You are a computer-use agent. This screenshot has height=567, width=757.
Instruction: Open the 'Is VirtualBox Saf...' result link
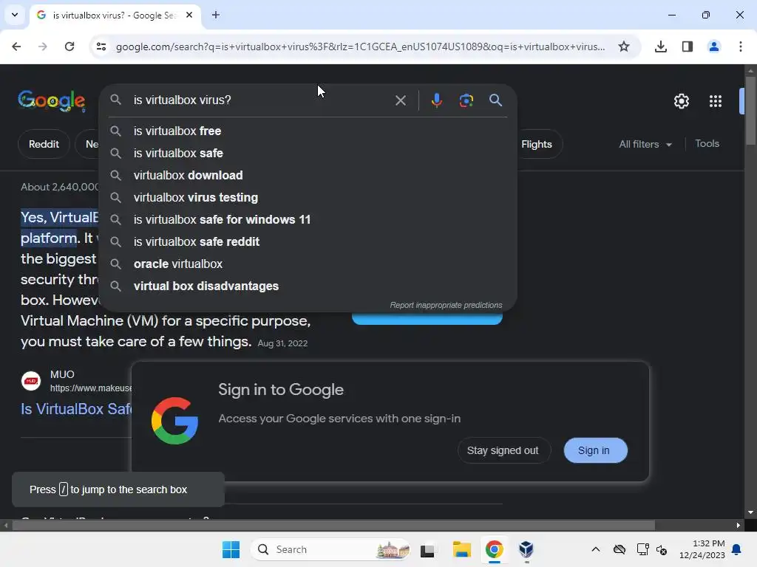[76, 409]
